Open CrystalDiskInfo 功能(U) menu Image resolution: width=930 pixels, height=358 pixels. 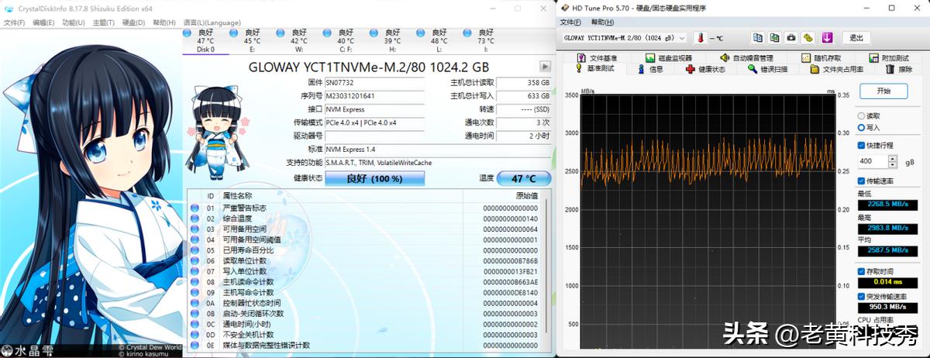74,22
